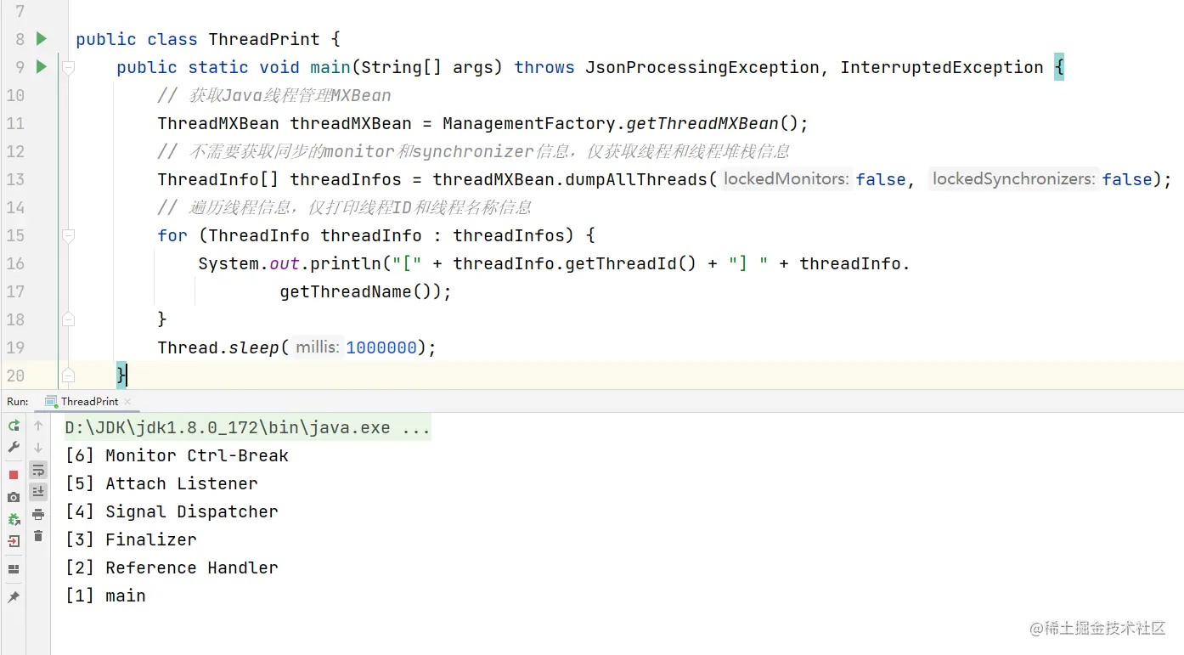Click the comment on line 14
This screenshot has height=655, width=1184.
point(345,207)
